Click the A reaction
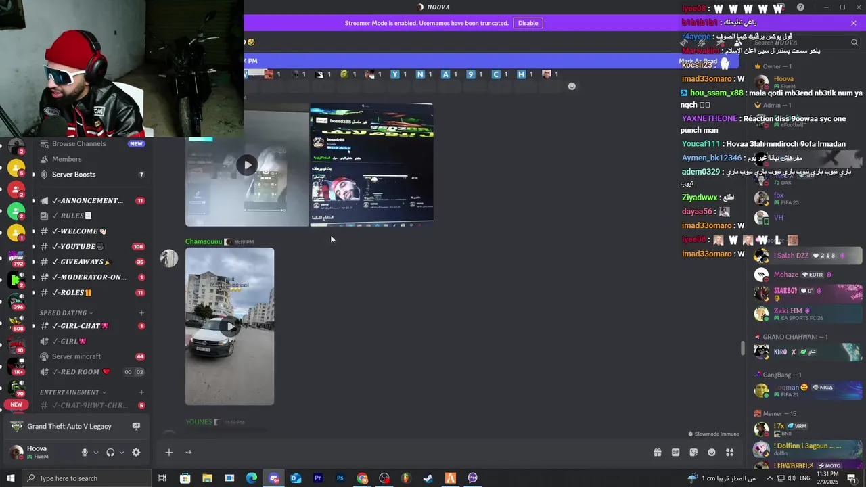 point(449,74)
